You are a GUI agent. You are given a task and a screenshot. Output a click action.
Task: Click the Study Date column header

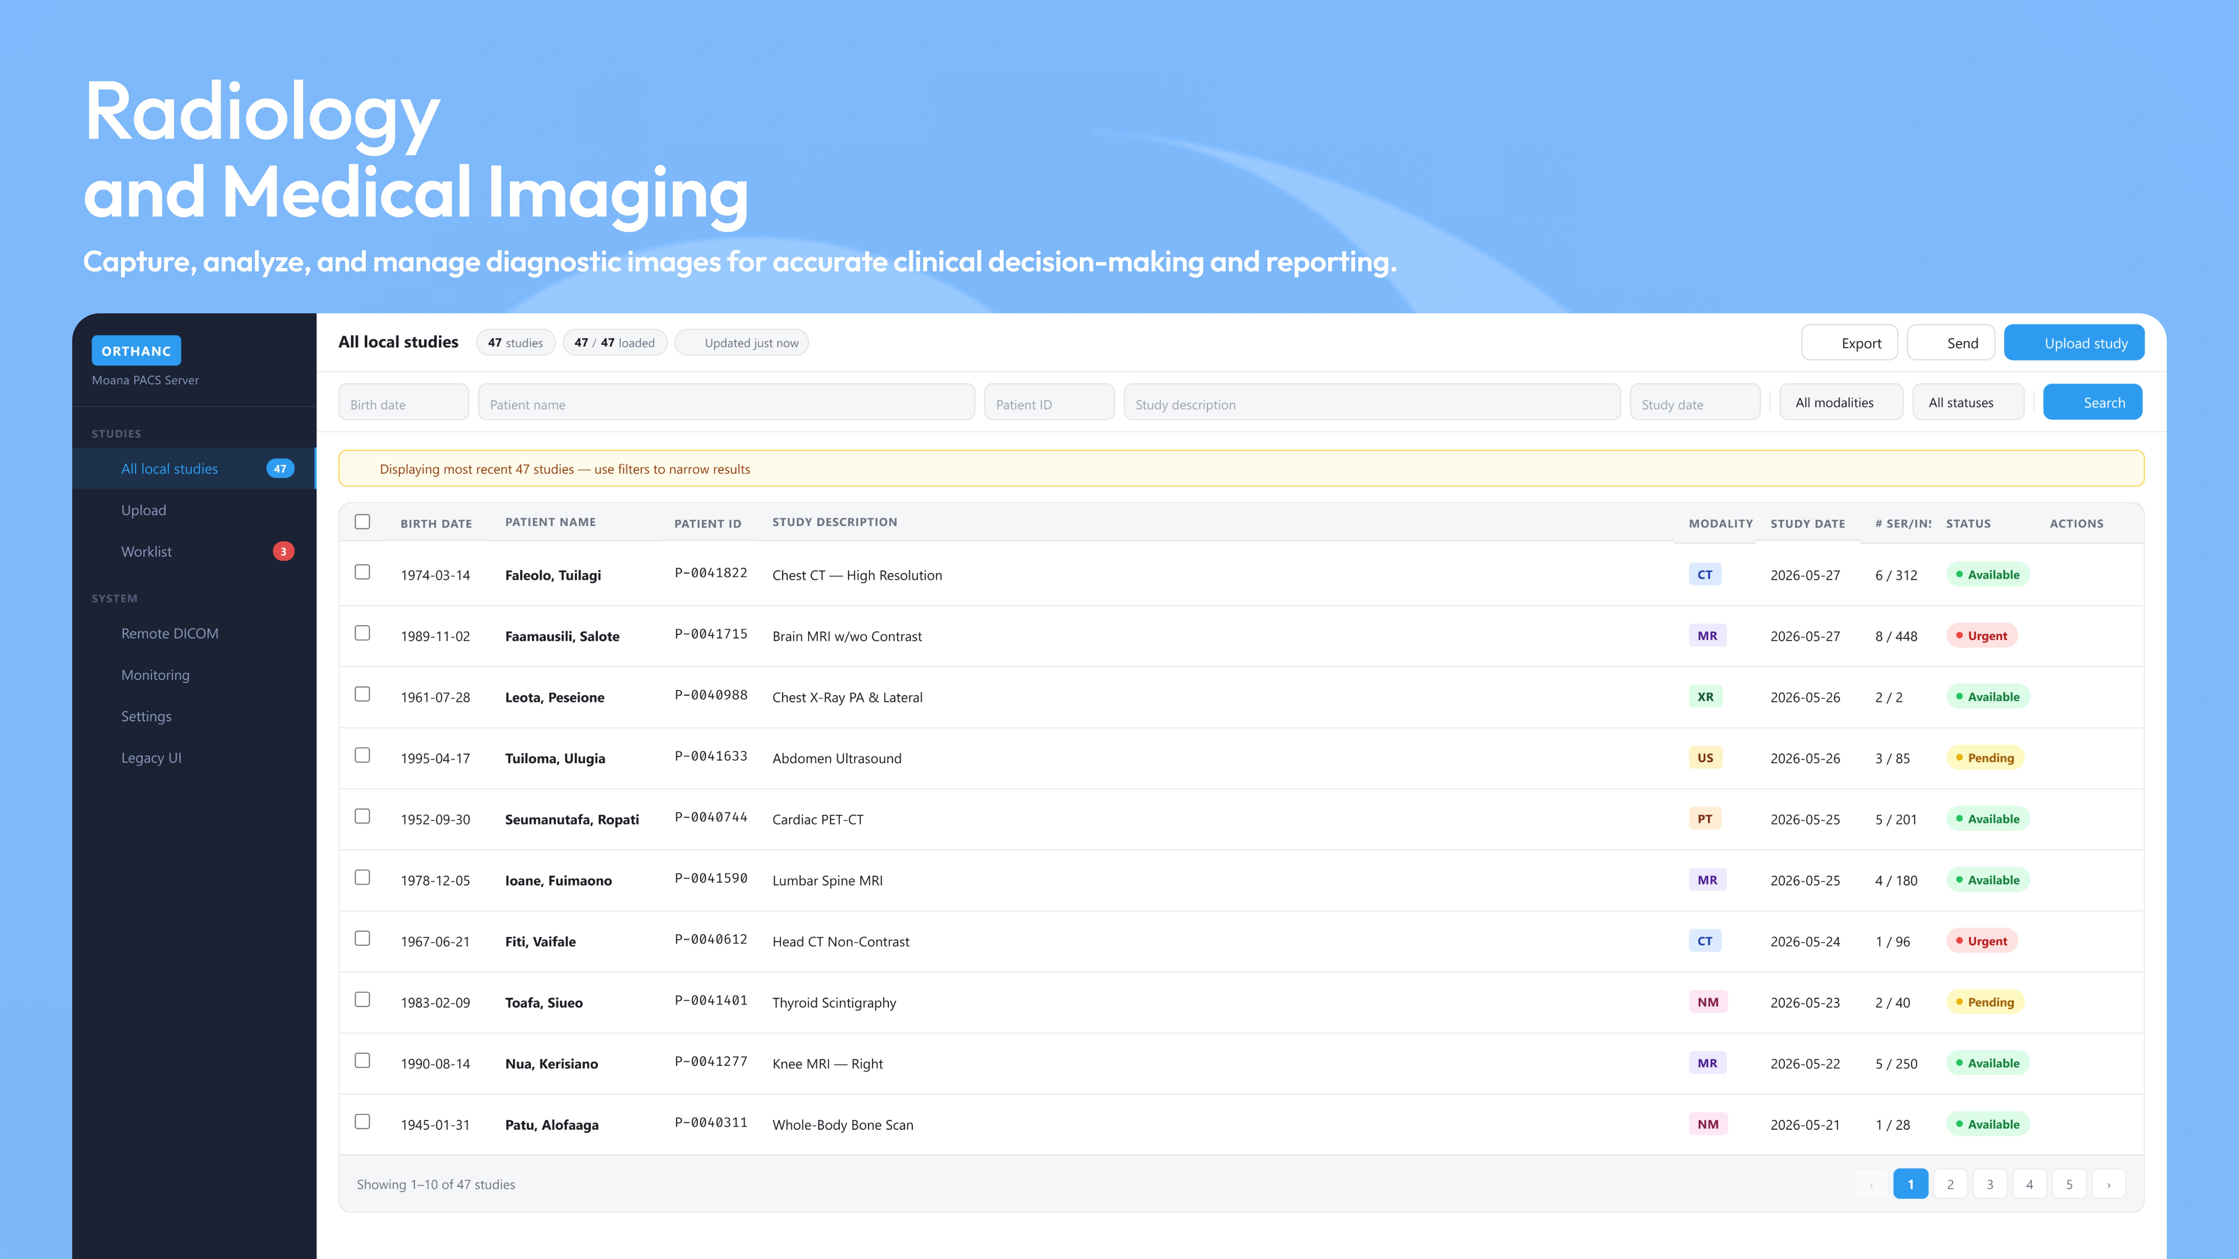tap(1808, 524)
